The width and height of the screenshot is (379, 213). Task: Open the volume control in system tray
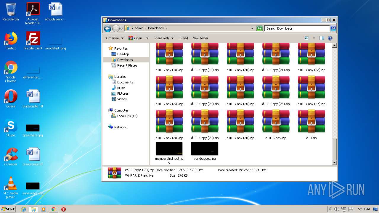tap(336, 209)
